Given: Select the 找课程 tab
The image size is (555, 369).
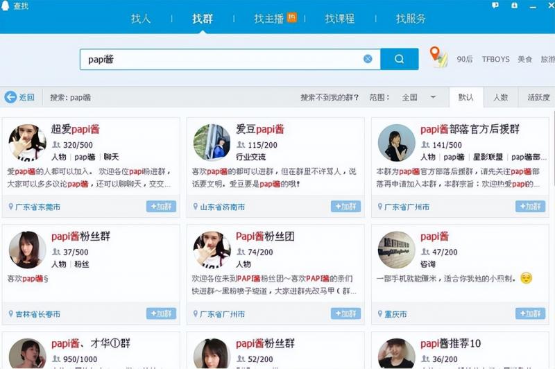Looking at the screenshot, I should tap(339, 19).
